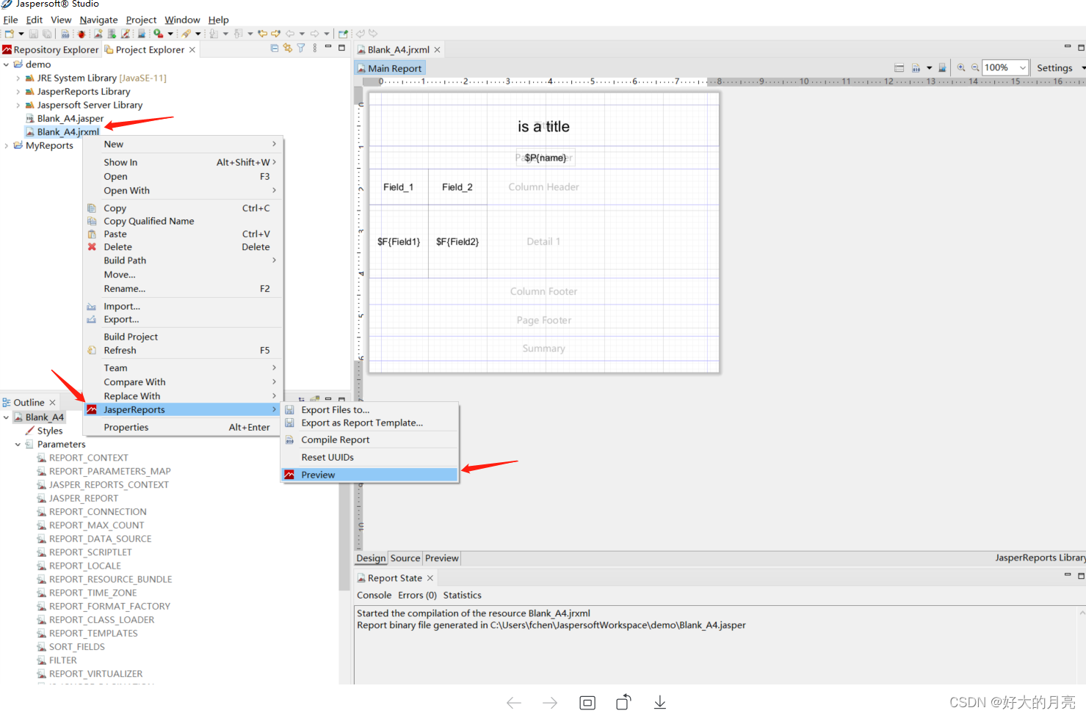The width and height of the screenshot is (1086, 716).
Task: Open the Project menu in the menu bar
Action: (x=141, y=20)
